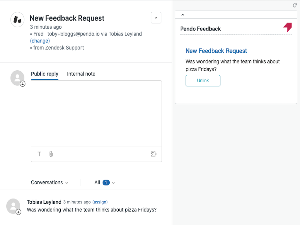Click the (change) requester link
The image size is (300, 225).
tap(40, 41)
